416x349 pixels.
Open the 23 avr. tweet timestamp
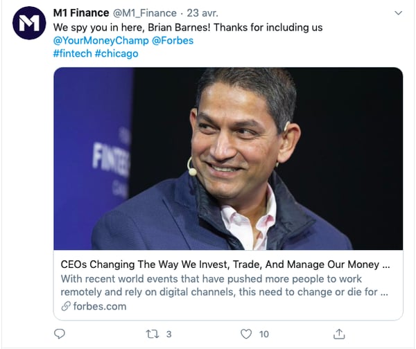[x=202, y=13]
